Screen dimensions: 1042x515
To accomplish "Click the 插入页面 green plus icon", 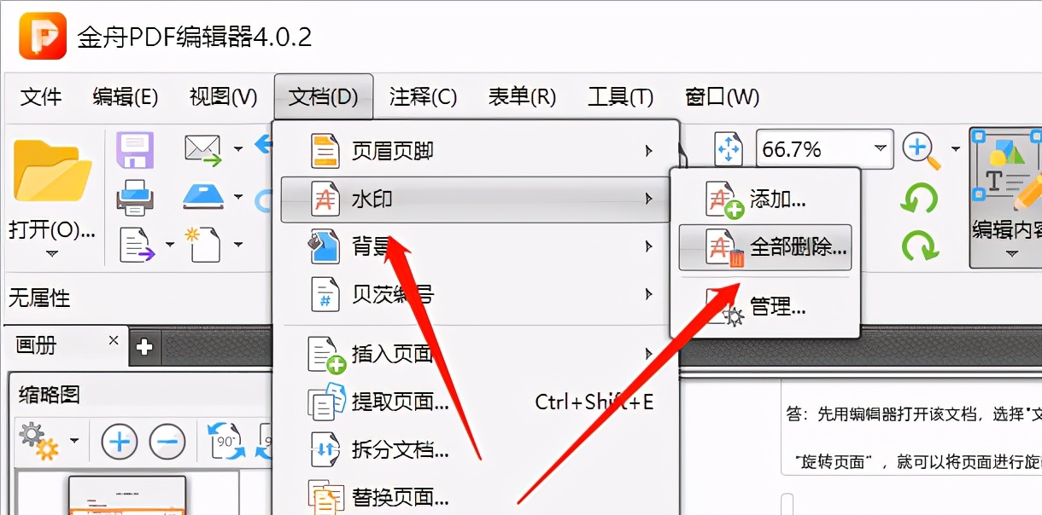I will (x=326, y=355).
